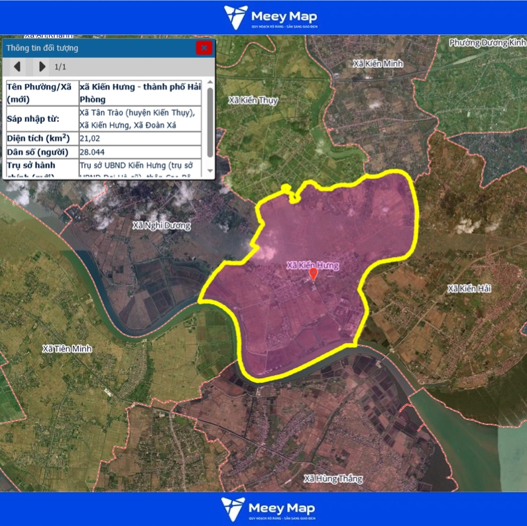The width and height of the screenshot is (527, 526).
Task: Click the previous record arrow in info panel
Action: pyautogui.click(x=17, y=66)
